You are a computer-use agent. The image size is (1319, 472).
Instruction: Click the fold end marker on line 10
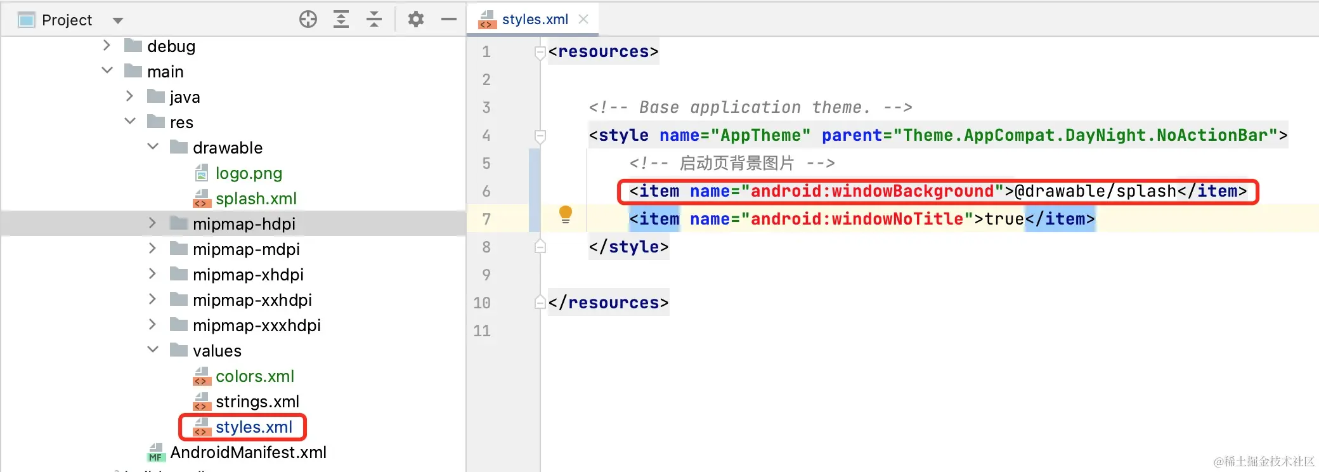coord(540,303)
